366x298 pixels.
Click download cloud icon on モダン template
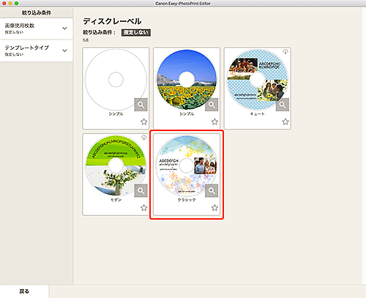coord(143,138)
